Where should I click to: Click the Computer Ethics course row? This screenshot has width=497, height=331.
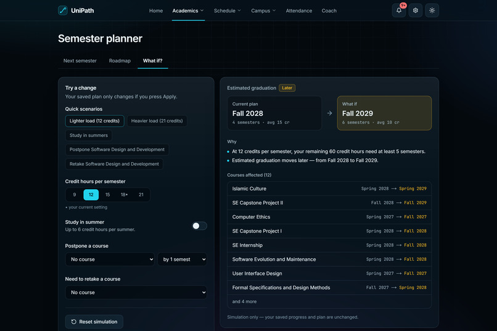pos(329,217)
